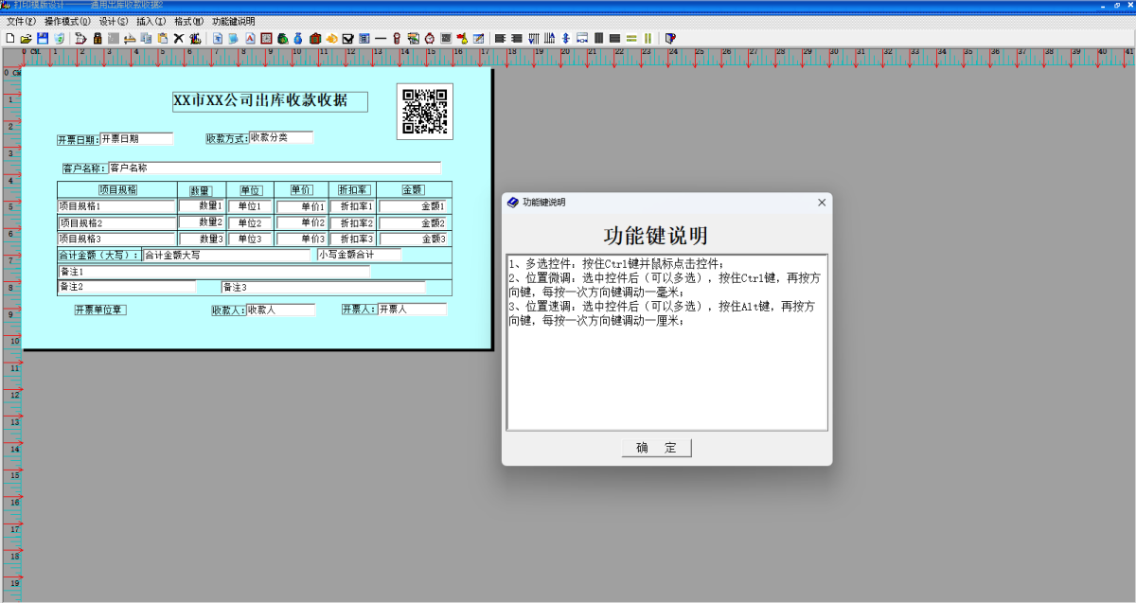Click the align left edges toolbar icon
Viewport: 1136px width, 603px height.
click(x=501, y=39)
